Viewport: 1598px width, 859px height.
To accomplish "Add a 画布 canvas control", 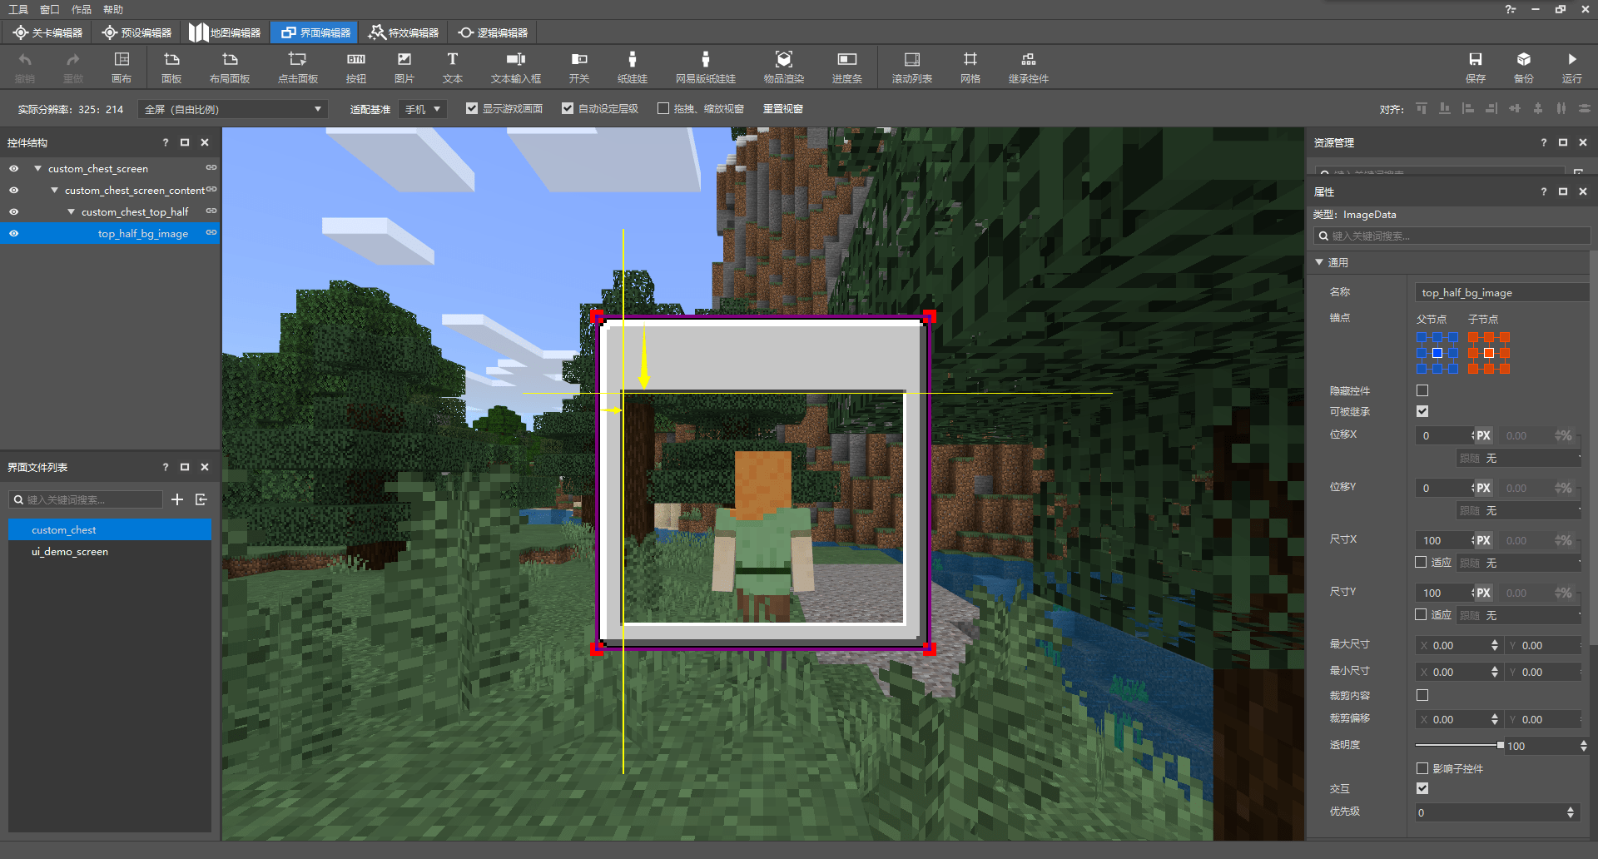I will click(x=122, y=67).
